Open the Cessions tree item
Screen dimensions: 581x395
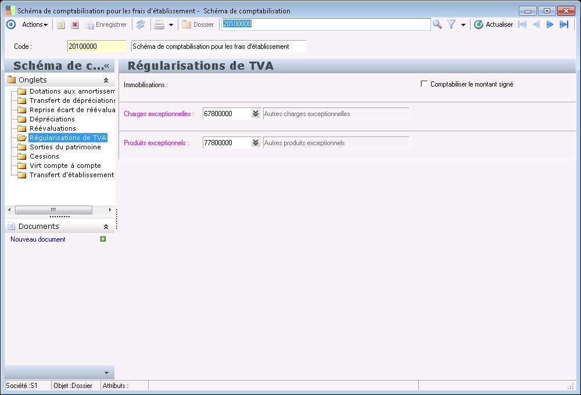click(x=44, y=156)
